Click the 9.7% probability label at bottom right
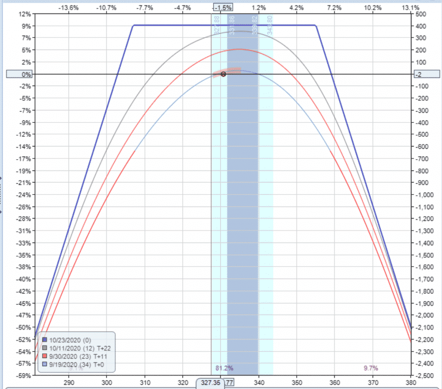The height and width of the screenshot is (389, 442). [x=371, y=368]
